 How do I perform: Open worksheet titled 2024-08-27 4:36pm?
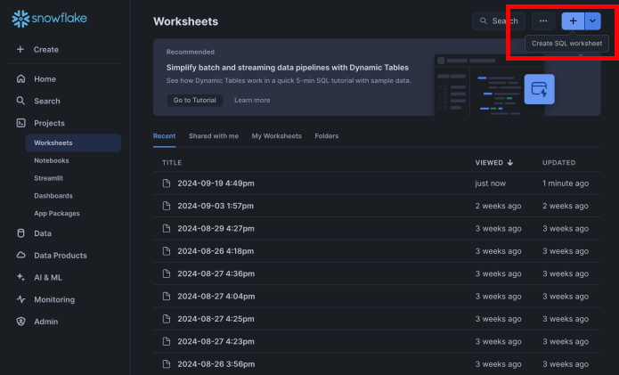(x=216, y=273)
